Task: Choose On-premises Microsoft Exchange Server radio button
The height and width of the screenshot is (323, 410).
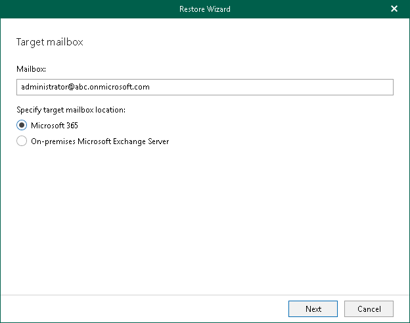Action: pos(22,141)
